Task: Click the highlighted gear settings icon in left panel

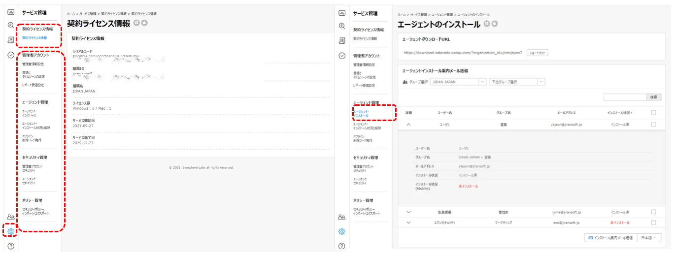Action: point(11,231)
